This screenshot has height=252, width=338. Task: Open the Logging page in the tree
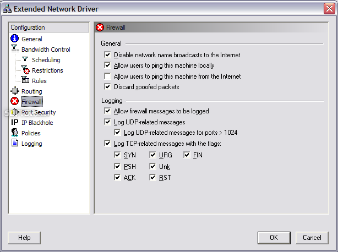click(x=32, y=144)
